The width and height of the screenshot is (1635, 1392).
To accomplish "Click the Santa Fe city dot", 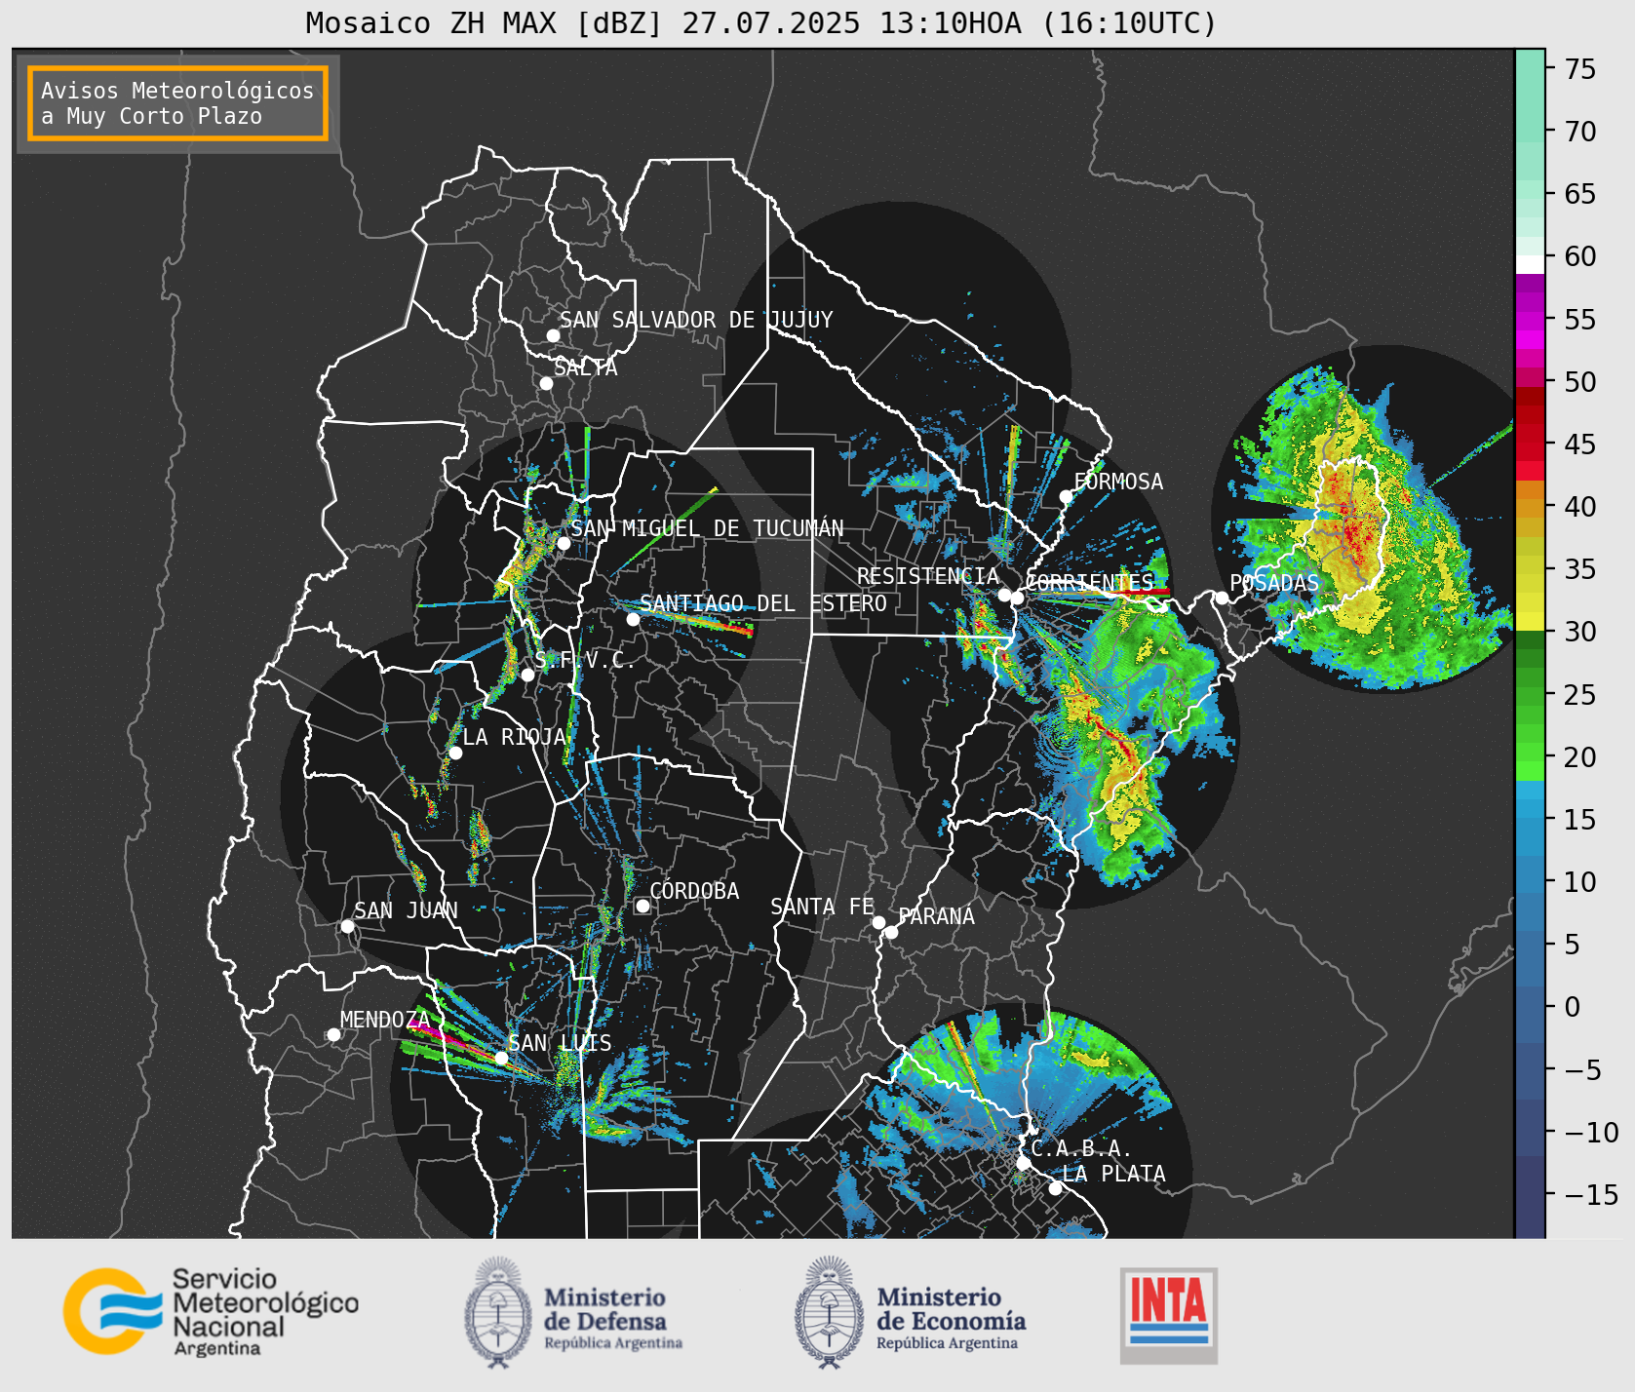I will coord(878,922).
